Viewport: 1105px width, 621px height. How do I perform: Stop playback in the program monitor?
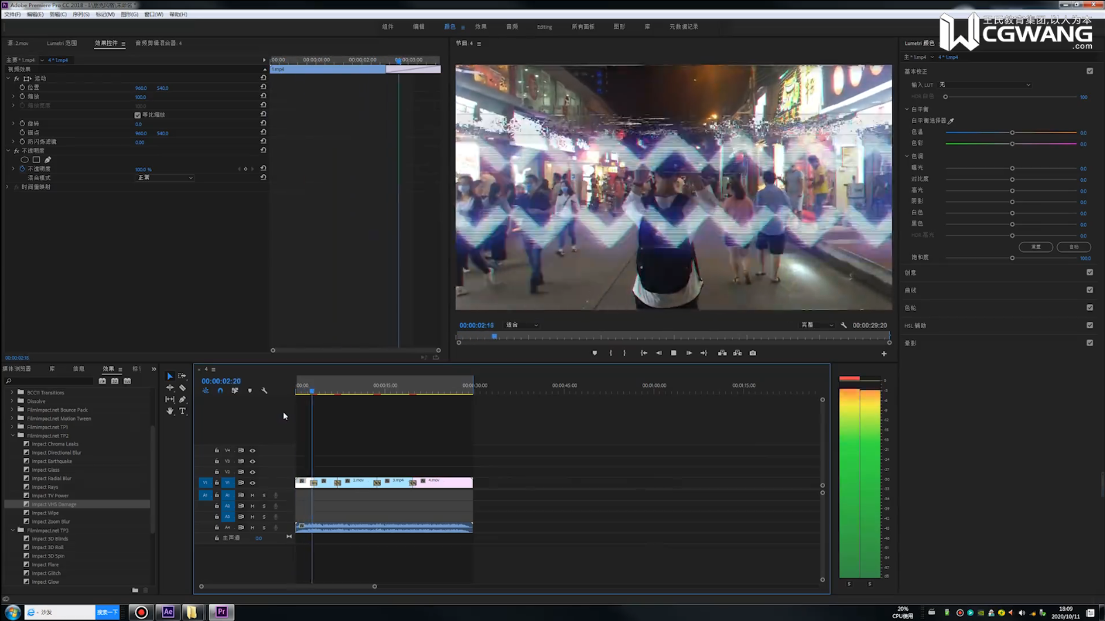click(674, 353)
